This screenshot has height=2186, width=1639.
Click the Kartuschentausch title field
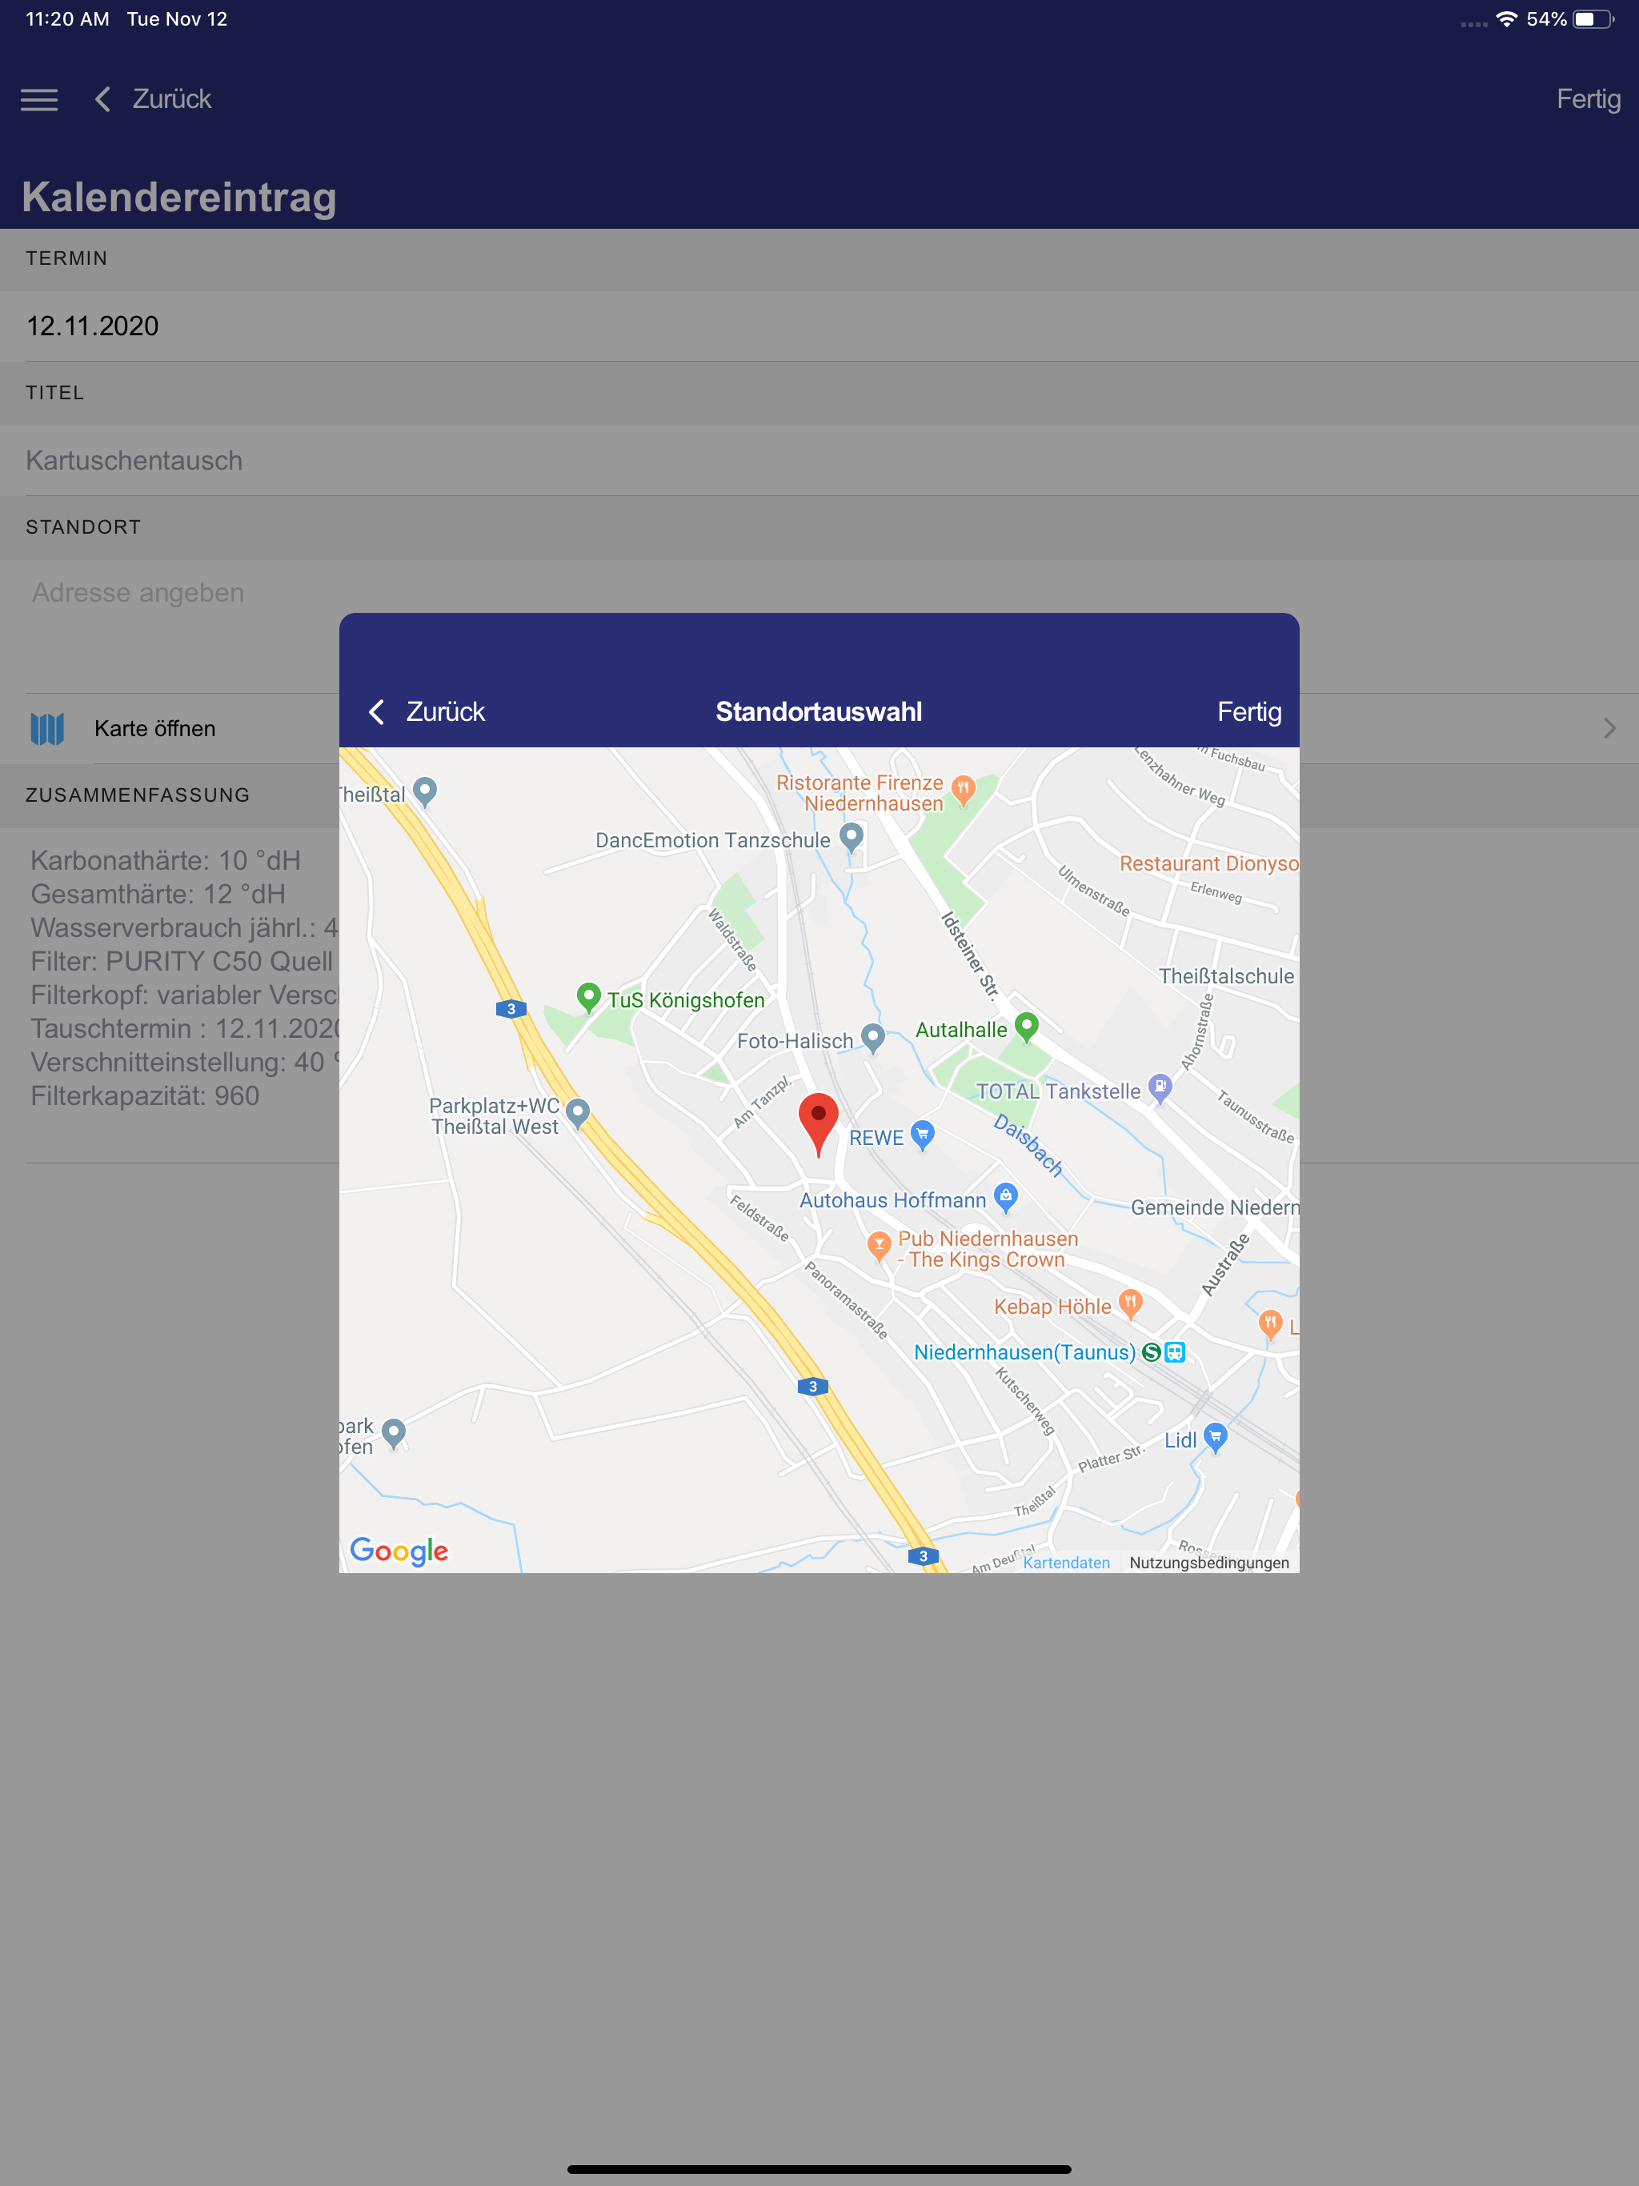819,461
